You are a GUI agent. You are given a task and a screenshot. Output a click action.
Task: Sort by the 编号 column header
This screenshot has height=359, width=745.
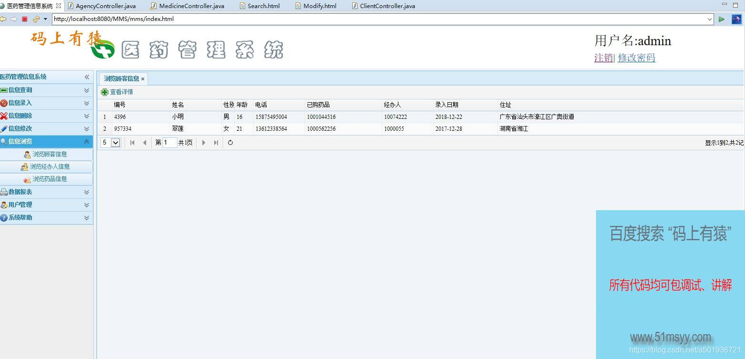141,105
